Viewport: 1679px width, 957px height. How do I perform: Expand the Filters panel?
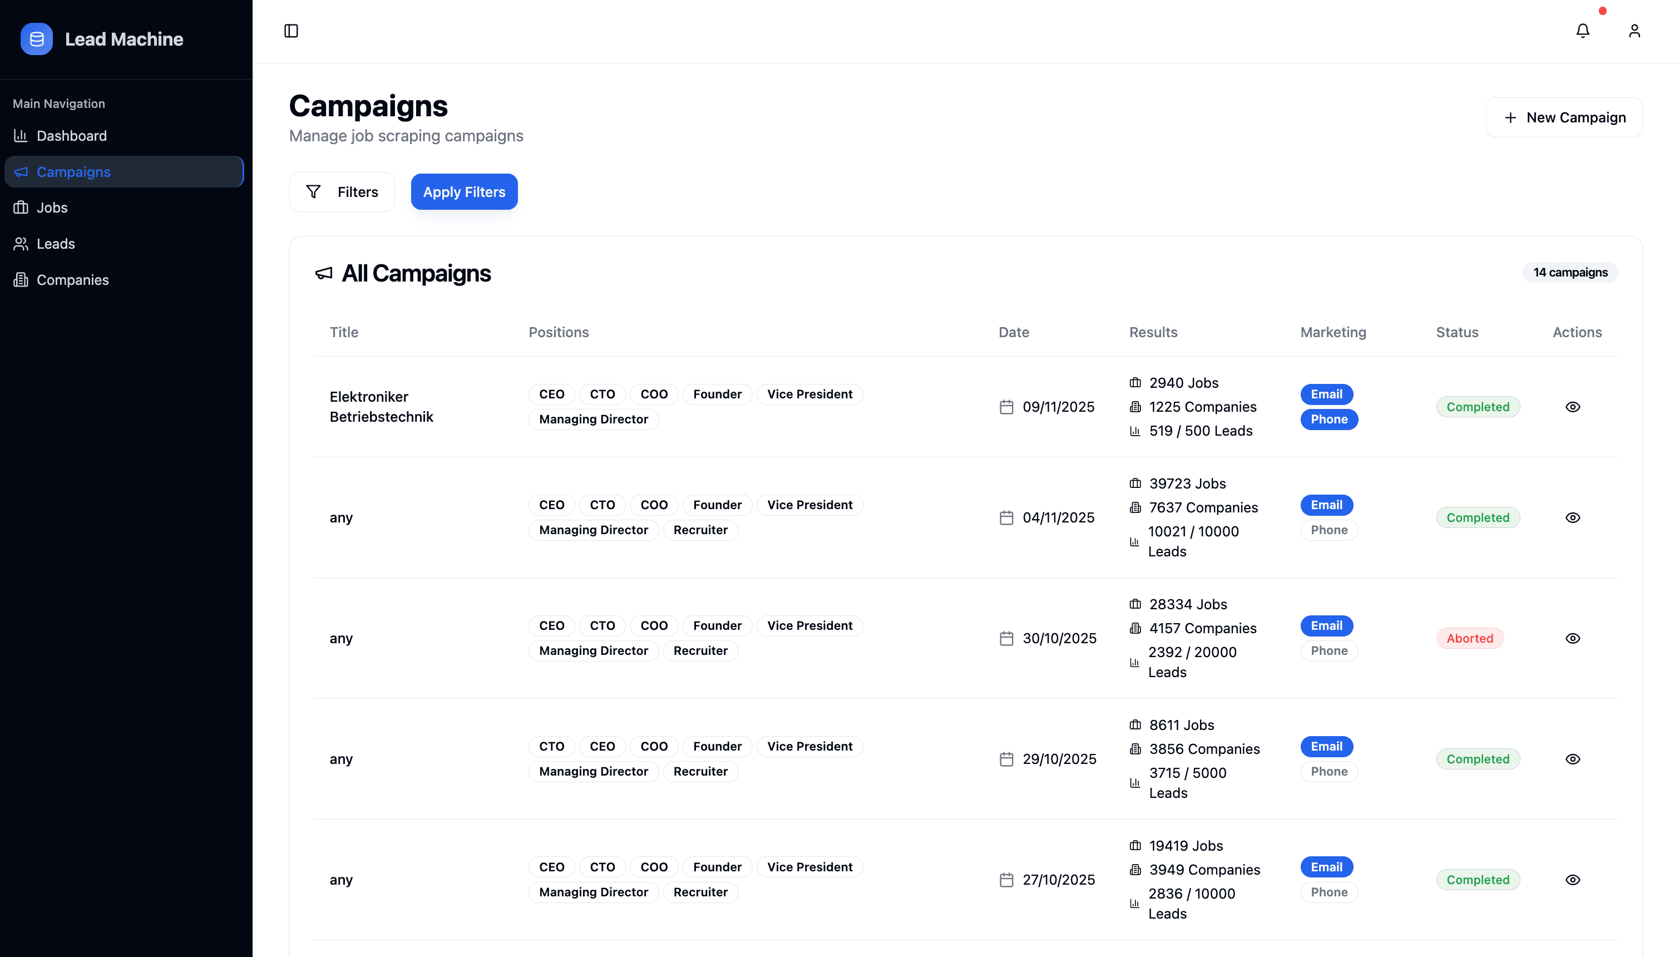(342, 191)
